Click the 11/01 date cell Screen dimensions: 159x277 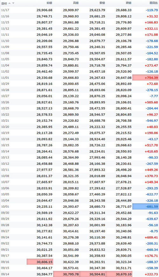click(5, 77)
